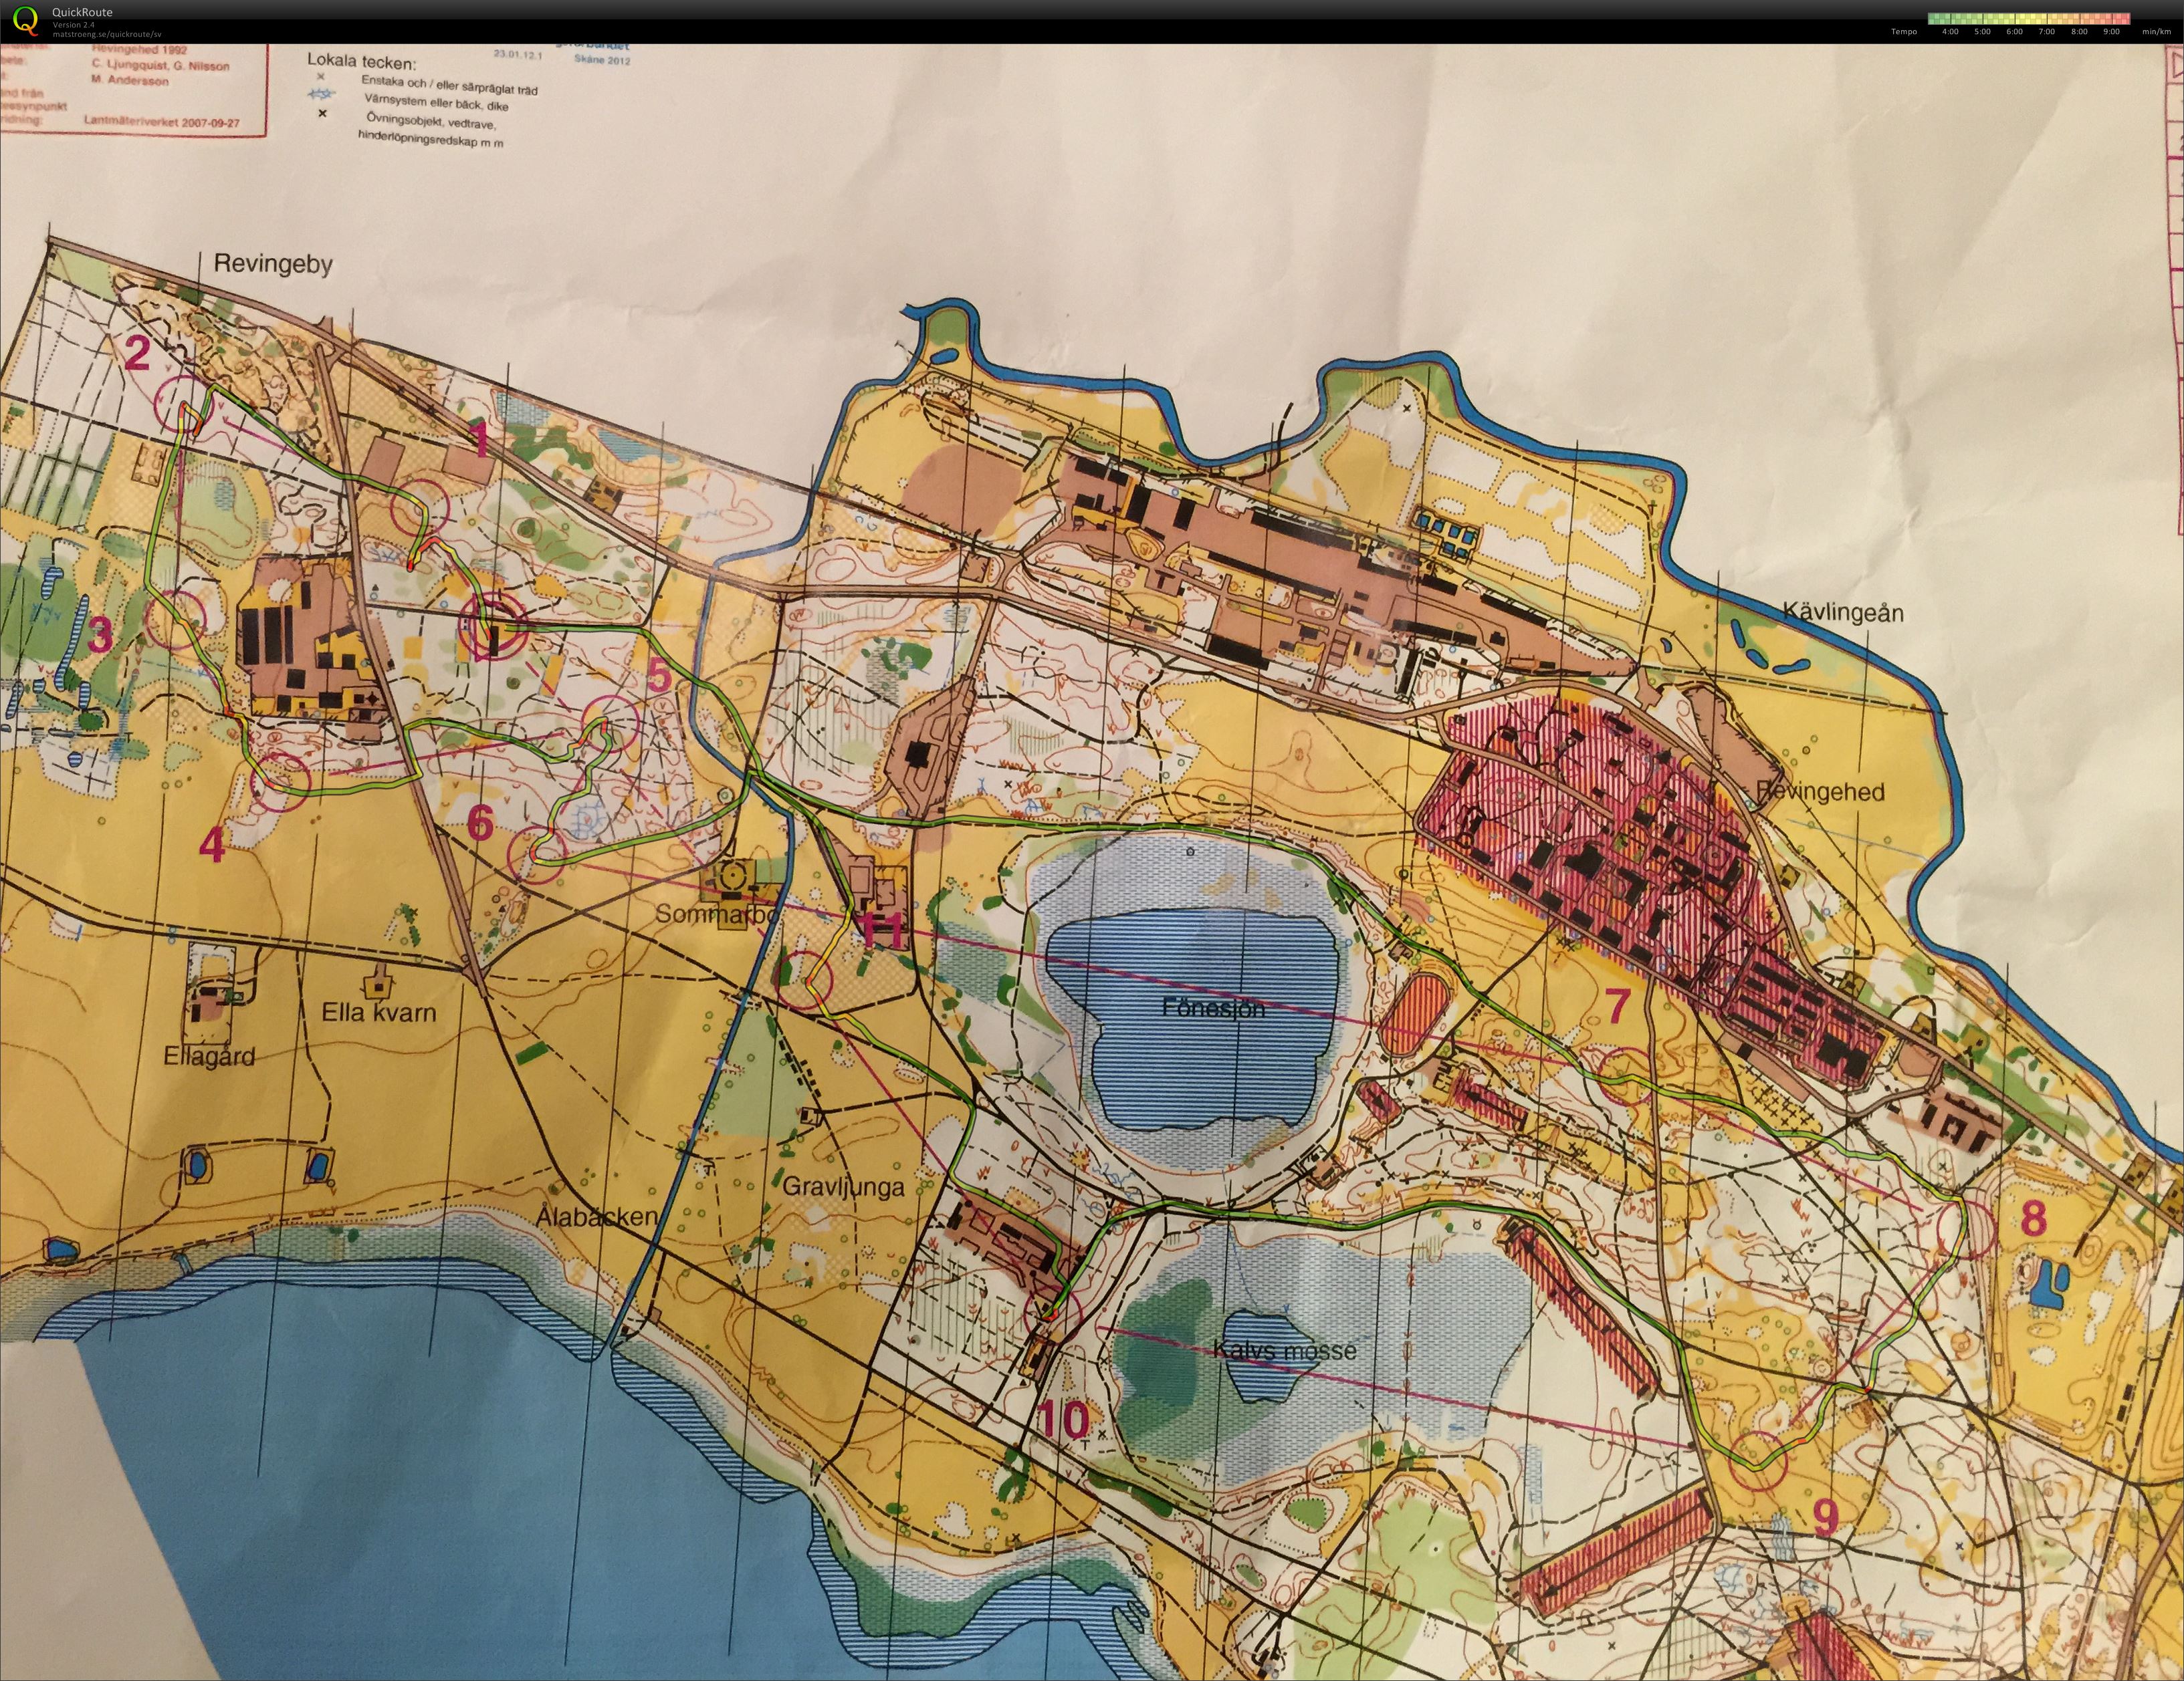Click the 9:00 pace label
The height and width of the screenshot is (1681, 2184).
[2111, 32]
